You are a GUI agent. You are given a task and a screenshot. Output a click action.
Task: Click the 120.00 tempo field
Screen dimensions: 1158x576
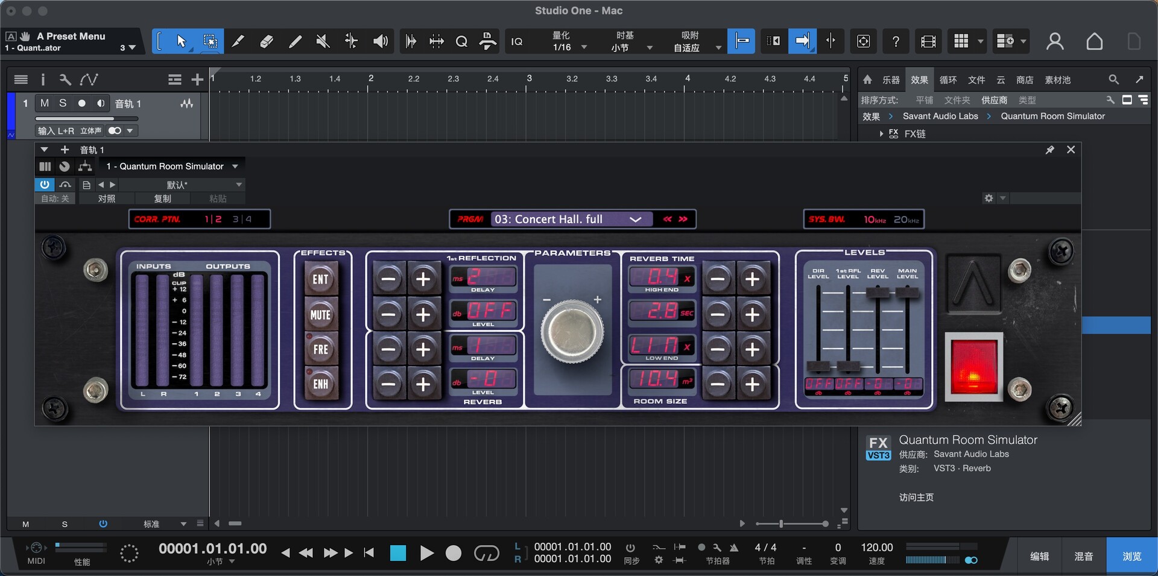pos(876,548)
